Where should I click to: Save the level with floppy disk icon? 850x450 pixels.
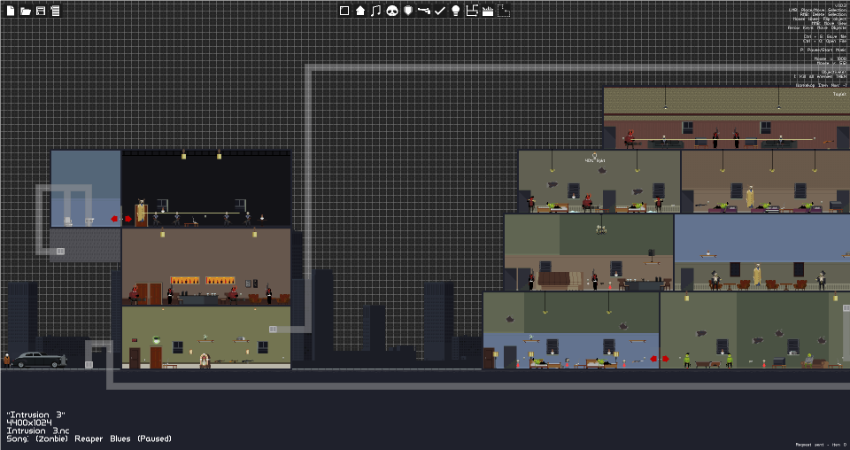[x=41, y=11]
